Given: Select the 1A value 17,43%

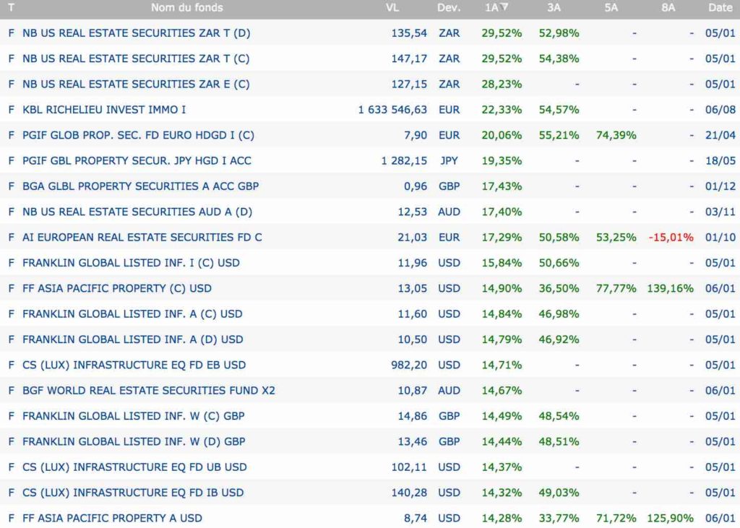Looking at the screenshot, I should click(x=502, y=186).
